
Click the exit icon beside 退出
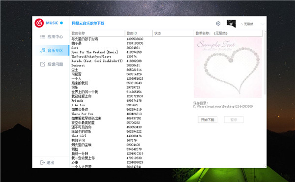42,163
